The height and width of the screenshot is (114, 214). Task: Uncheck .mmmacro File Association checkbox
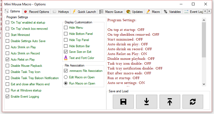(x=66, y=71)
